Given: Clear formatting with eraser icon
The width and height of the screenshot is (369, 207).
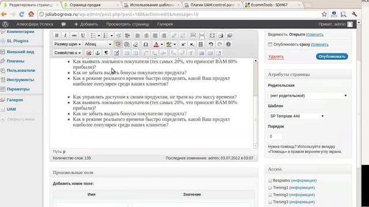Looking at the screenshot, I should click(x=135, y=44).
